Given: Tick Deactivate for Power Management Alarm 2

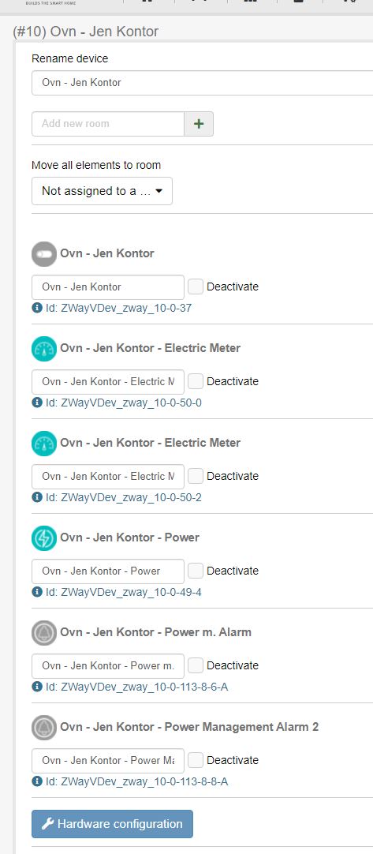Looking at the screenshot, I should [196, 760].
